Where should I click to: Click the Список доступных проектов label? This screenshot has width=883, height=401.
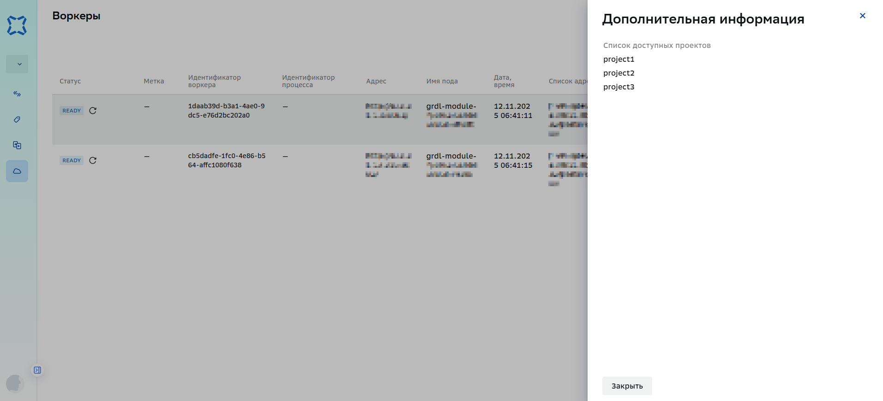tap(657, 45)
